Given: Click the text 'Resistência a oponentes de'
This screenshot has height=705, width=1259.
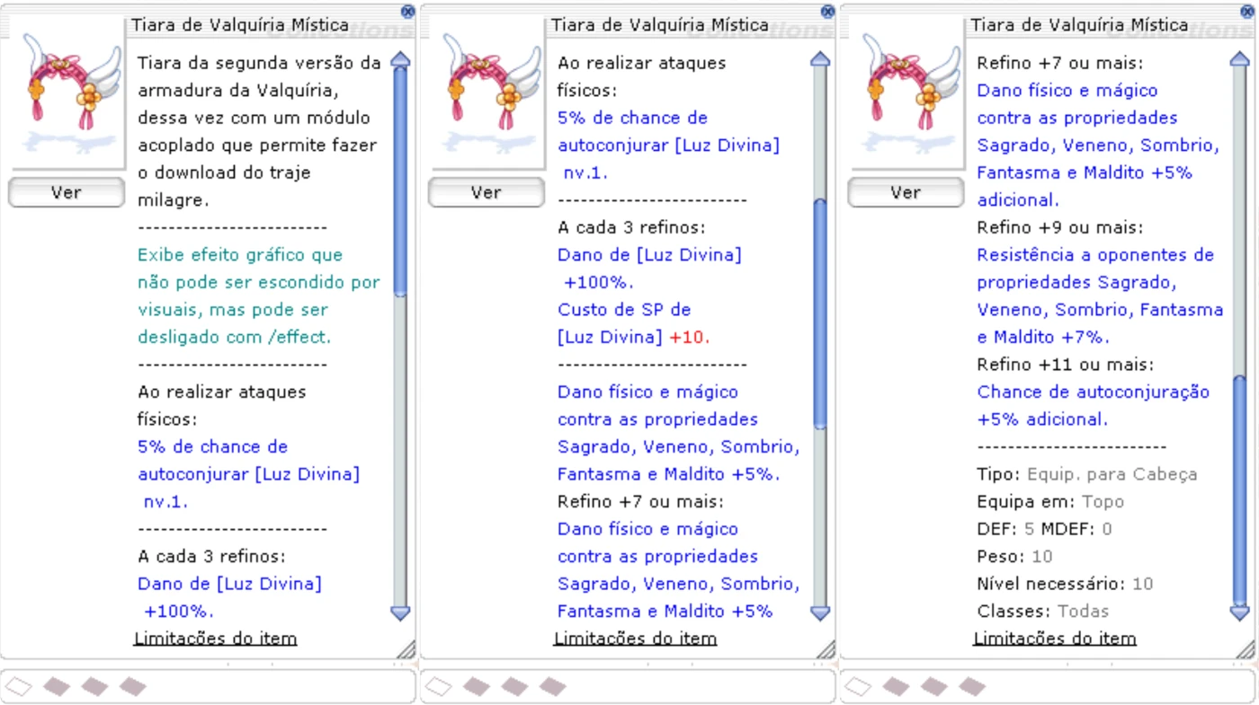Looking at the screenshot, I should [1095, 255].
